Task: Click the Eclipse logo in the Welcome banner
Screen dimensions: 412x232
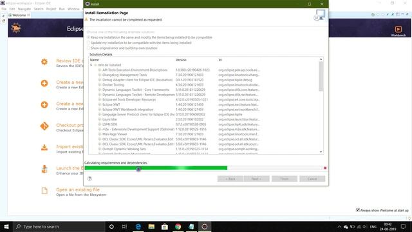Action: coord(15,28)
